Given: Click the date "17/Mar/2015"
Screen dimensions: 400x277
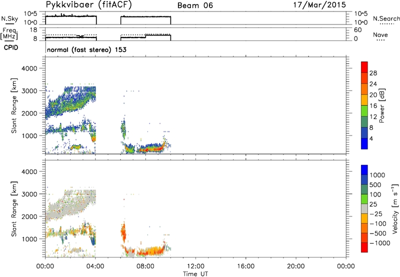Looking at the screenshot, I should click(319, 4).
